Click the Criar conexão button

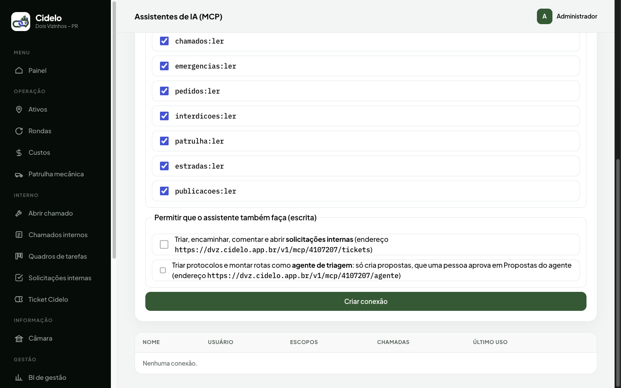(x=366, y=301)
